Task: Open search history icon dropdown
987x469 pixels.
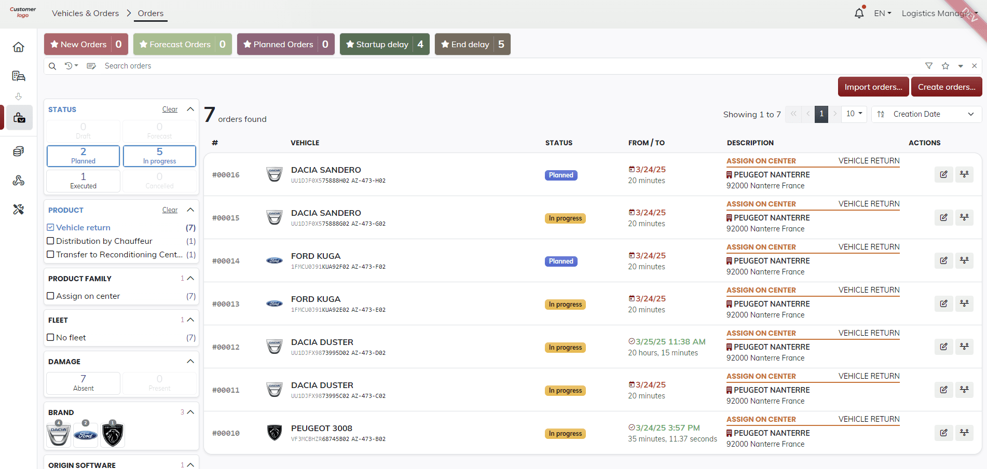Action: point(71,66)
